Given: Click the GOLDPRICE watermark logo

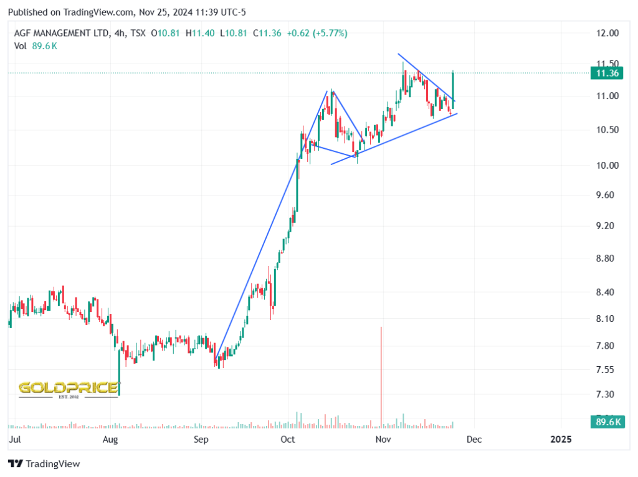Looking at the screenshot, I should pyautogui.click(x=69, y=389).
